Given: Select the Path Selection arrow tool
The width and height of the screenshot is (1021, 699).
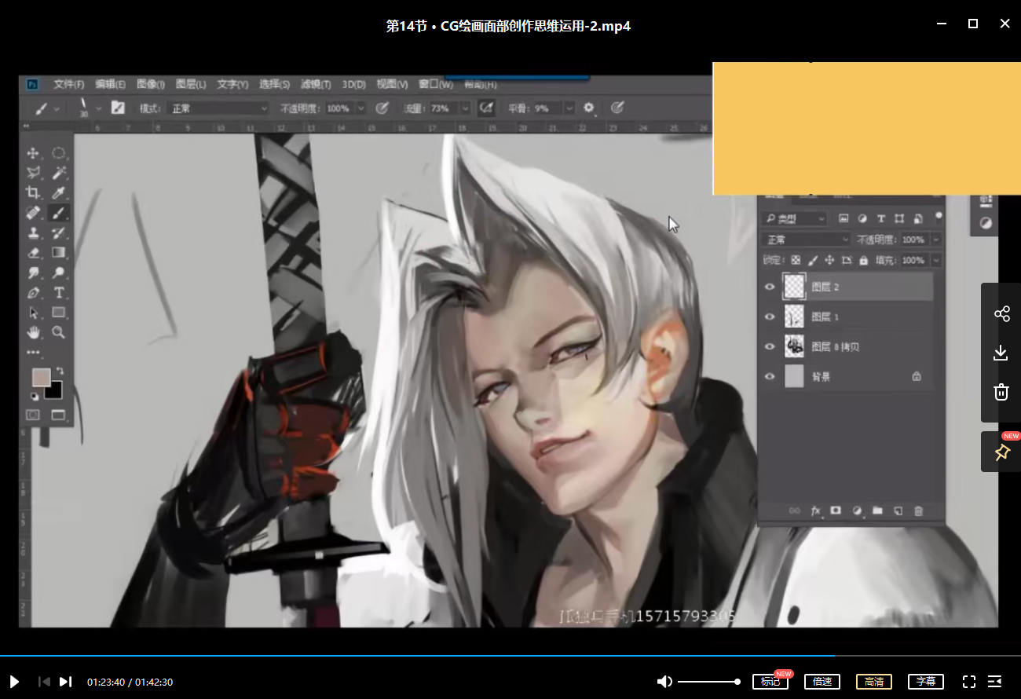Looking at the screenshot, I should (33, 313).
